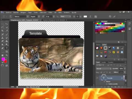This screenshot has height=99, width=132.
Task: Click the magenta foreground color swatch
Action: (x=3, y=59)
